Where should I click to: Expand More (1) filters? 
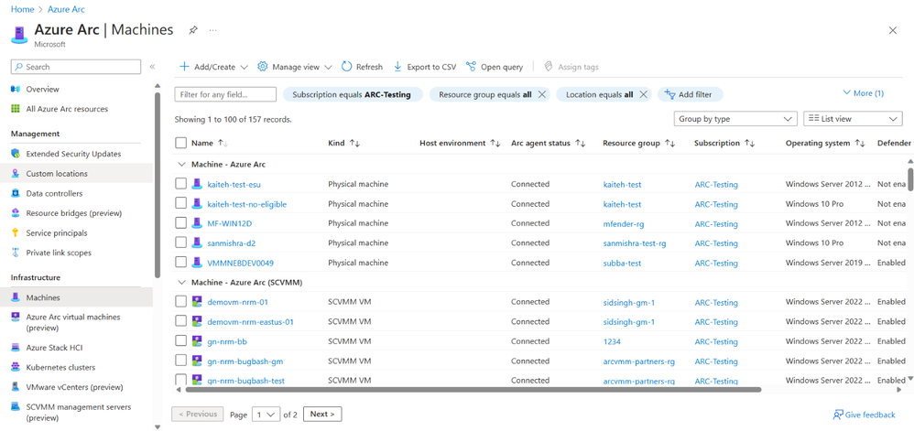tap(864, 93)
